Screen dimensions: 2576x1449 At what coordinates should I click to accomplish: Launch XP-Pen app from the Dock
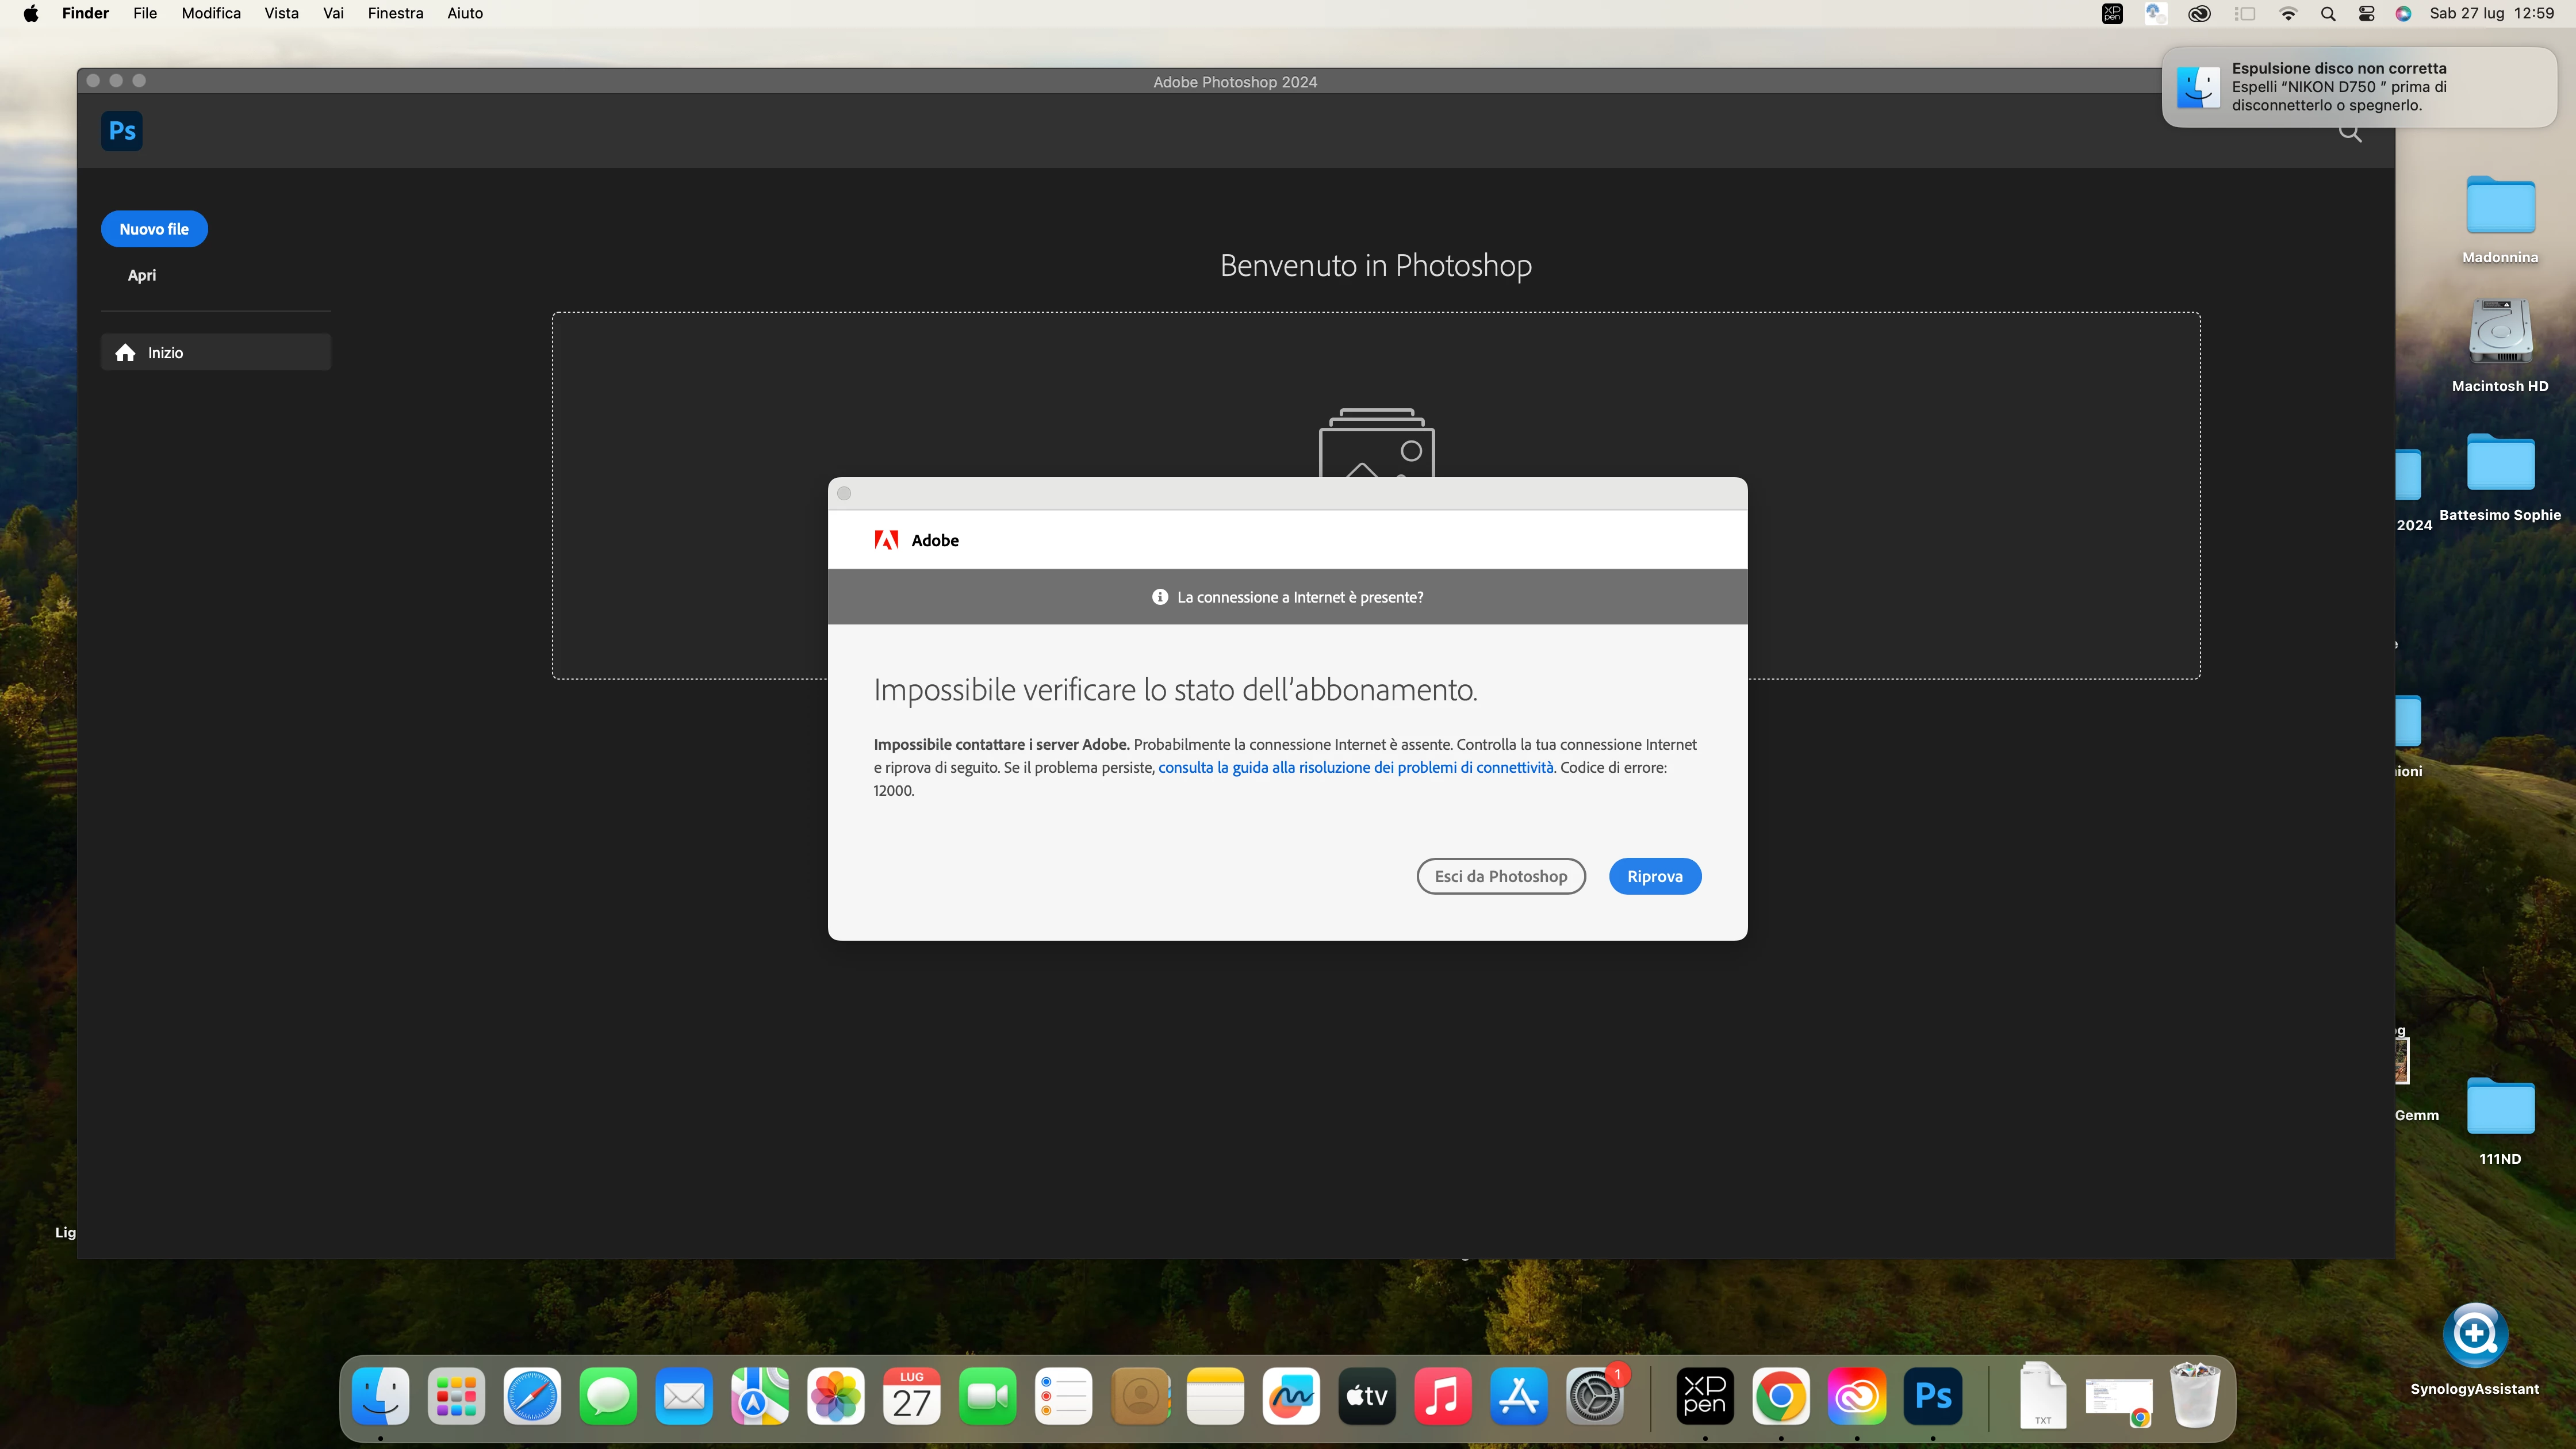[x=1704, y=1396]
